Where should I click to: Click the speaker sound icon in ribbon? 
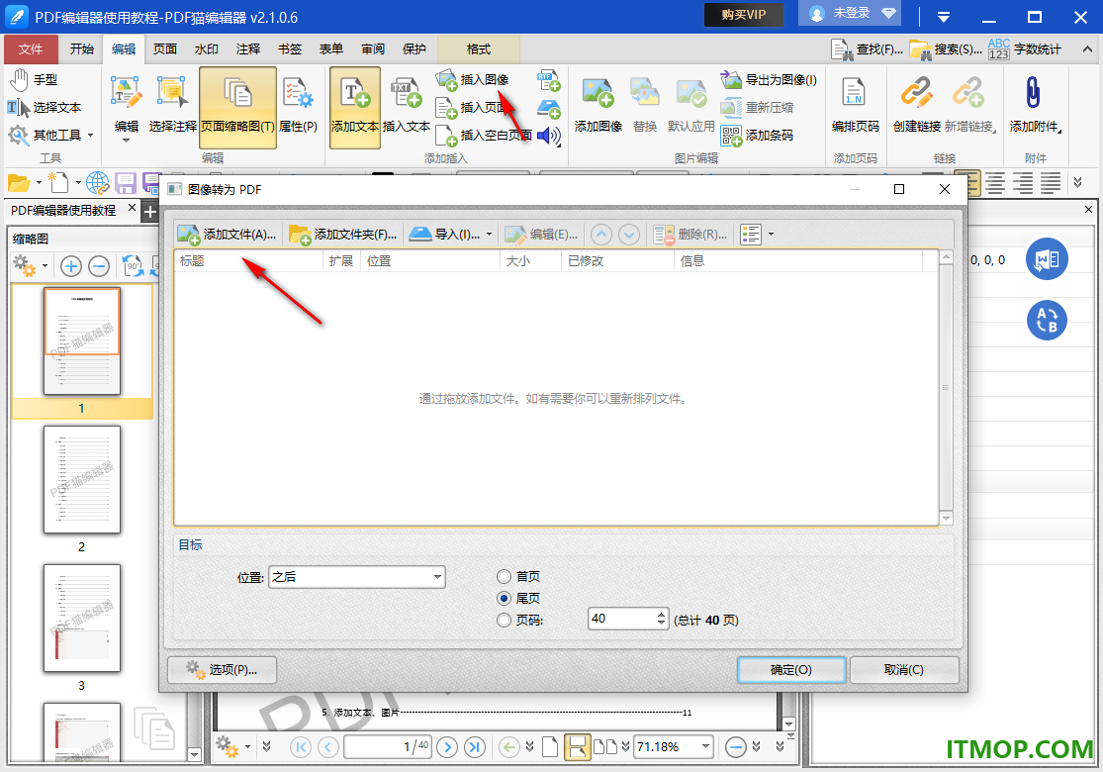coord(549,136)
